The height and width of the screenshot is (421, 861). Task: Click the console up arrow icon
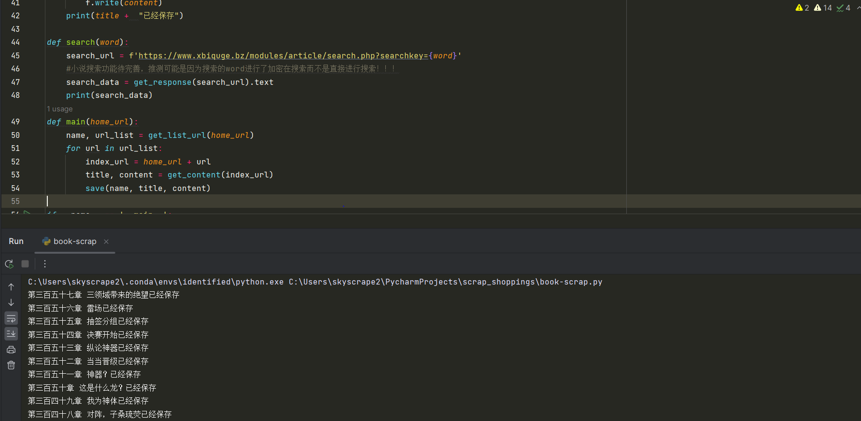point(11,286)
